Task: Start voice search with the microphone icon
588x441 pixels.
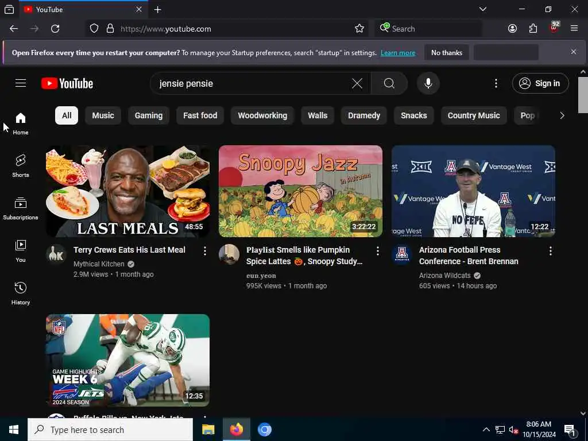Action: coord(428,83)
